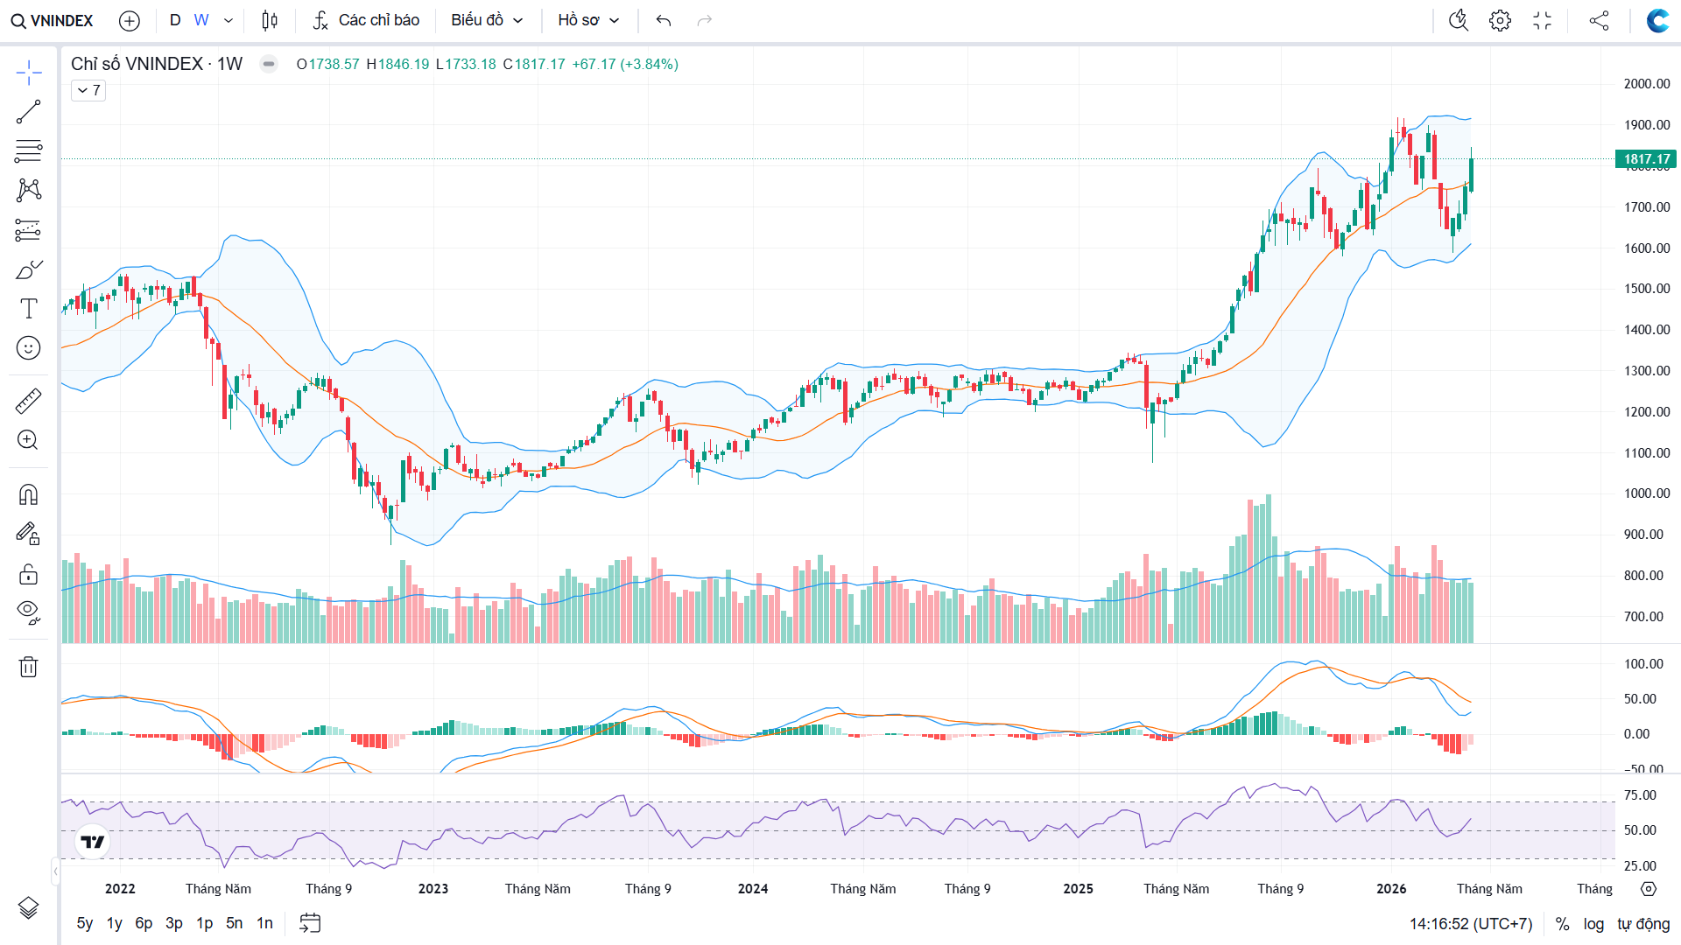Open Các chỉ báo indicators
1681x945 pixels.
(x=366, y=20)
